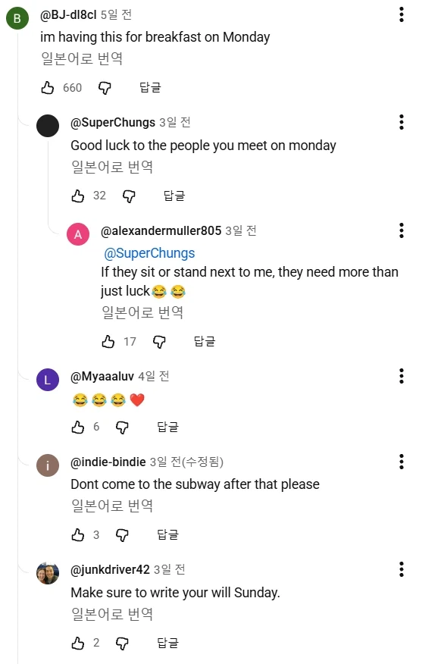Like the comment from @BJ-dl8cl
Image resolution: width=444 pixels, height=664 pixels.
point(47,88)
